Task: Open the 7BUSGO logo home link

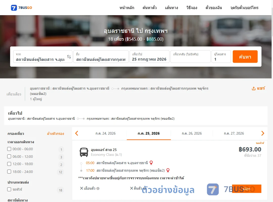Action: click(21, 8)
